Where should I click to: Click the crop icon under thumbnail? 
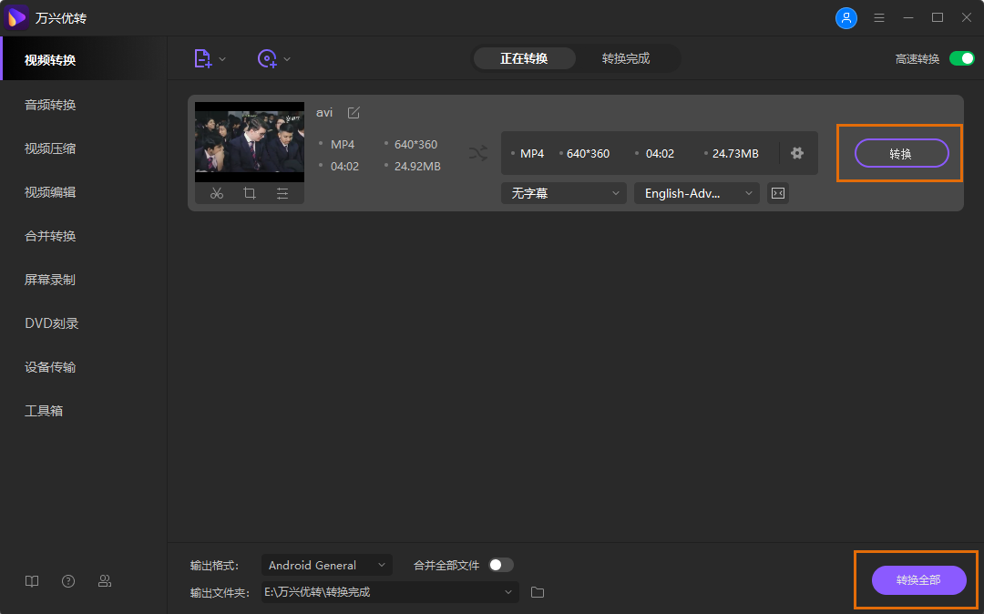coord(249,193)
